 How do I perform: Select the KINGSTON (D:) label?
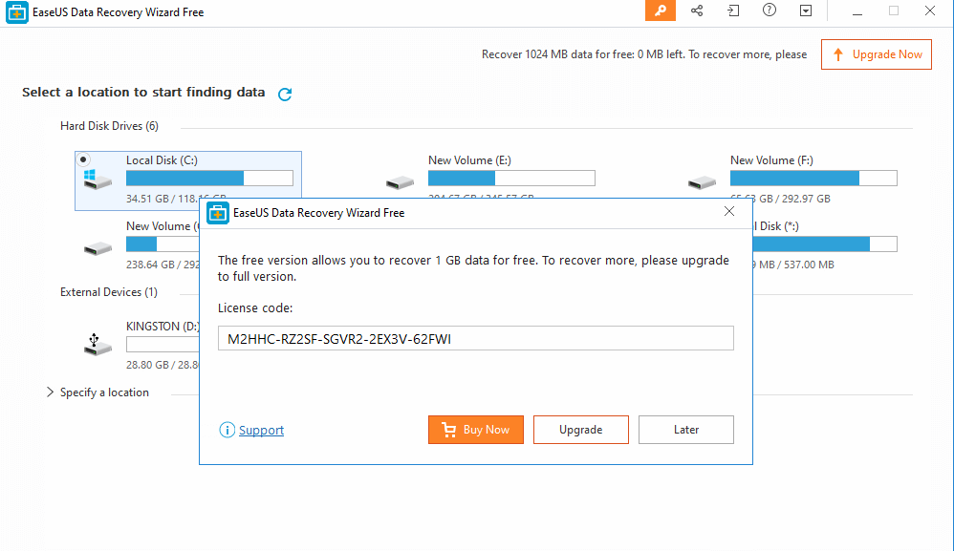pos(163,327)
